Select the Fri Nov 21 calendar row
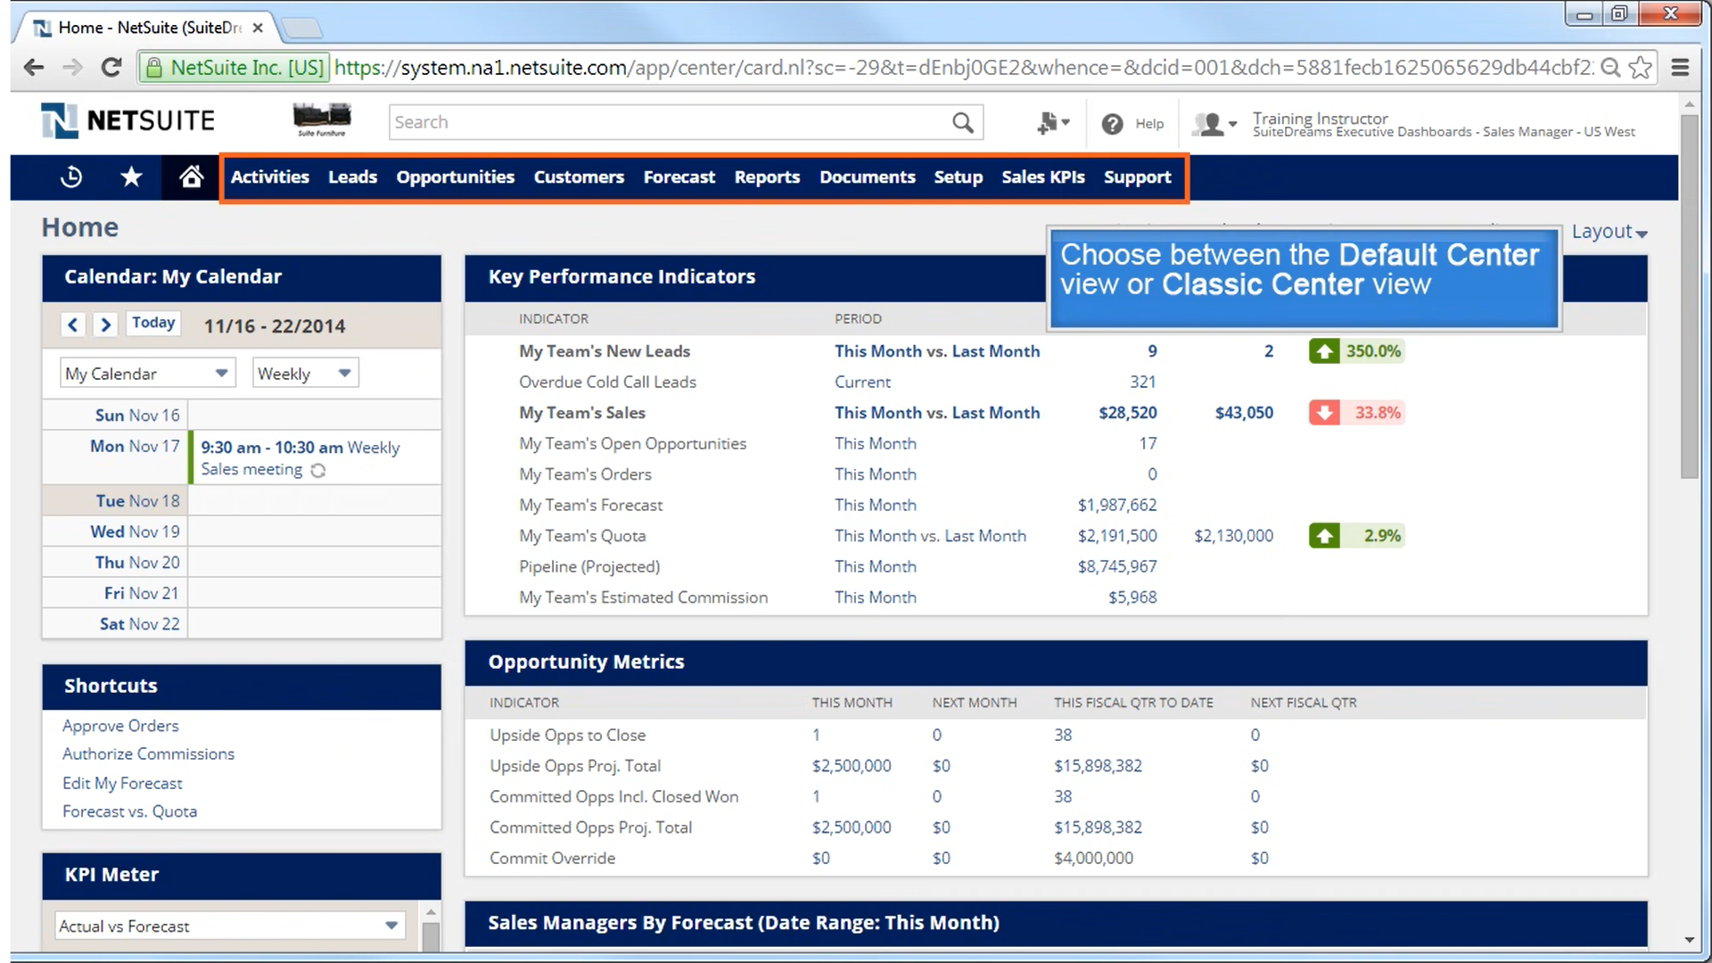The width and height of the screenshot is (1712, 963). point(242,593)
